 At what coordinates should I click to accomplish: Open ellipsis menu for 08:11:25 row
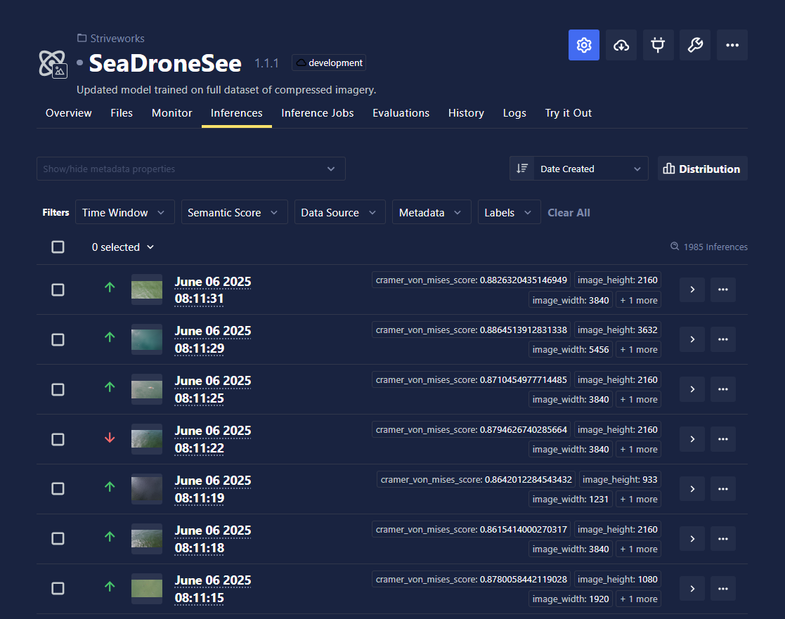click(x=723, y=389)
